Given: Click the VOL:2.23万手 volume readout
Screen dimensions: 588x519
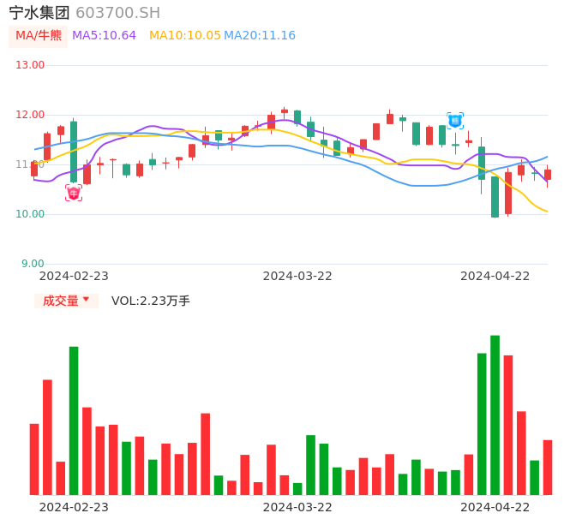Looking at the screenshot, I should (151, 301).
